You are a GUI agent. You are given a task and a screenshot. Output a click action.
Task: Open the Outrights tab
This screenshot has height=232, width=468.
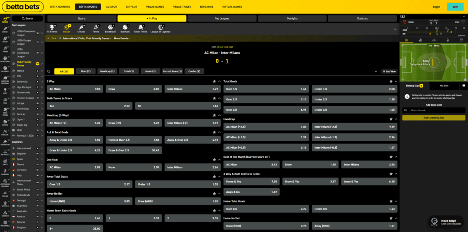(x=292, y=19)
